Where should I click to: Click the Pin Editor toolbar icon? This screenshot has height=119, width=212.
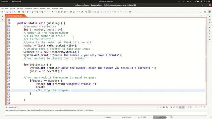click(130, 12)
